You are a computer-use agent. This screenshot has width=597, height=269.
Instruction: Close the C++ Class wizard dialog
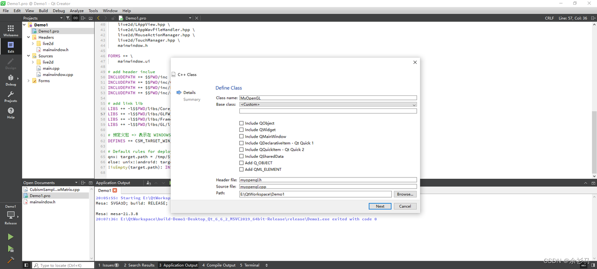click(415, 62)
